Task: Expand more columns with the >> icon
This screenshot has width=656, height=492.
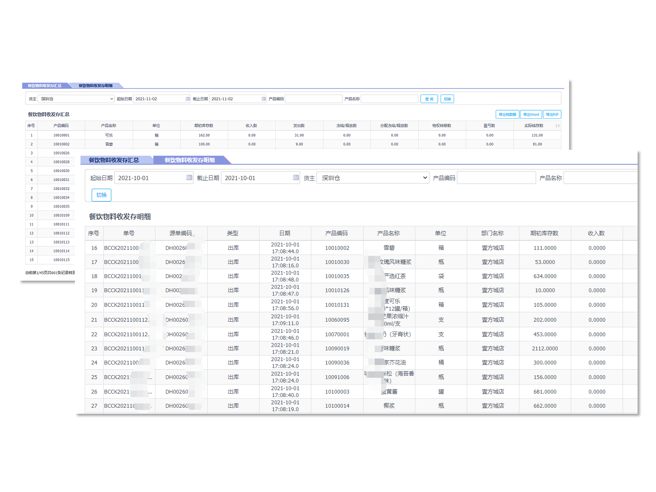Action: [x=557, y=126]
